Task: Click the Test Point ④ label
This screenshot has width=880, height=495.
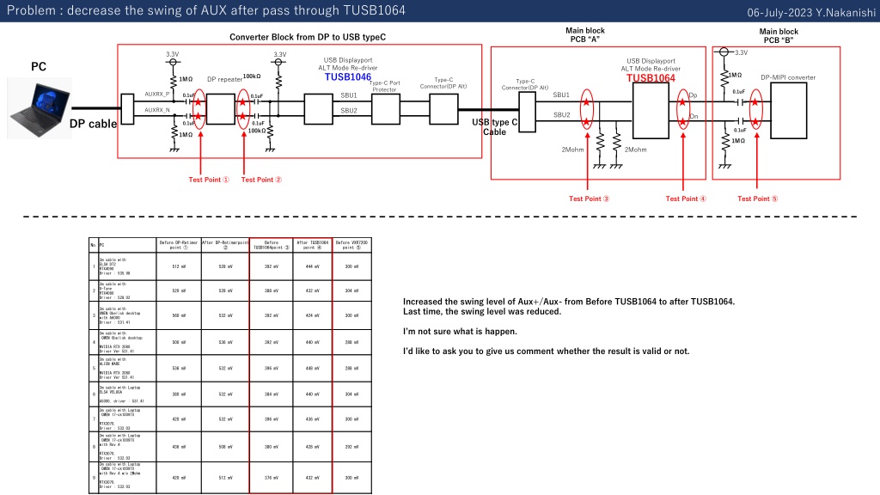Action: (686, 199)
